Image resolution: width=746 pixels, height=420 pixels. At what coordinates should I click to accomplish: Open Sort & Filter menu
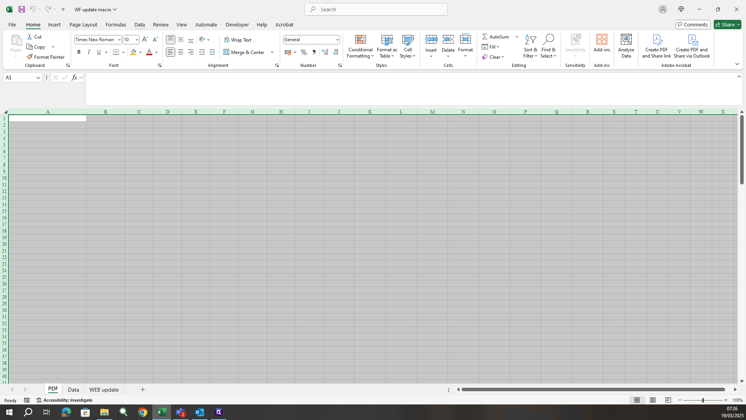point(530,46)
